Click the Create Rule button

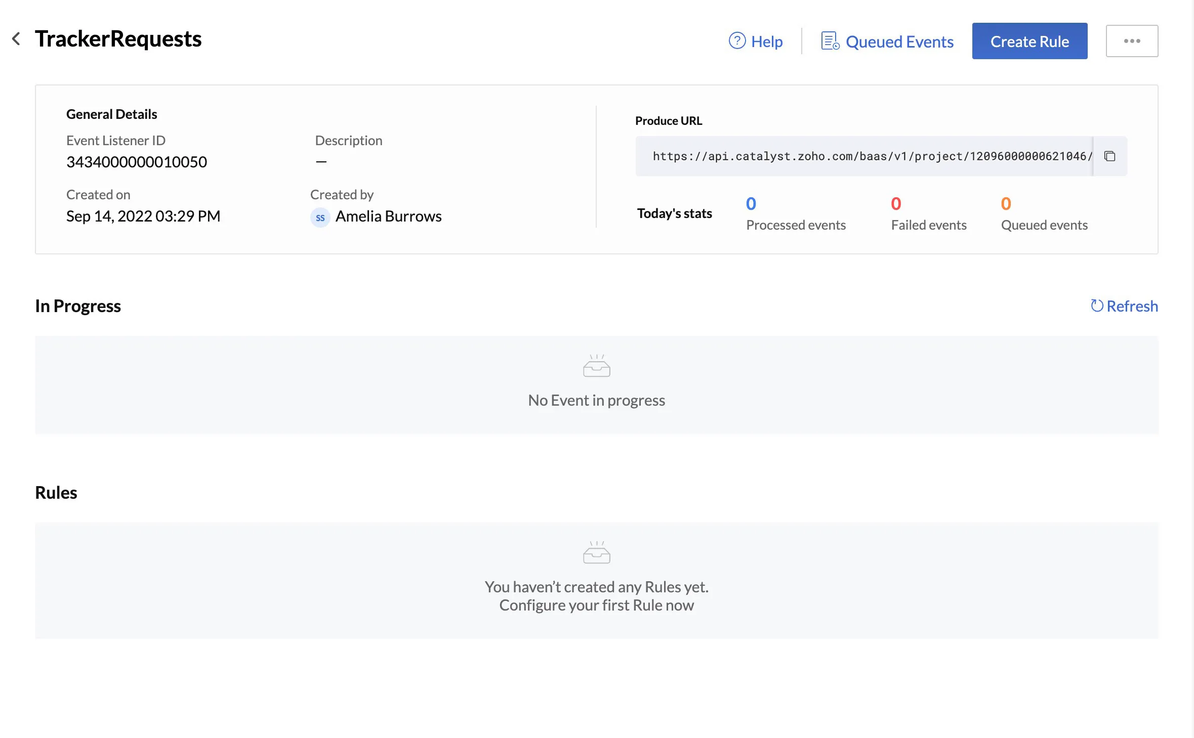(1030, 41)
